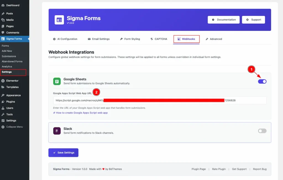Click the Slack purple icon
Viewport: 283px width, 180px height.
pyautogui.click(x=57, y=131)
